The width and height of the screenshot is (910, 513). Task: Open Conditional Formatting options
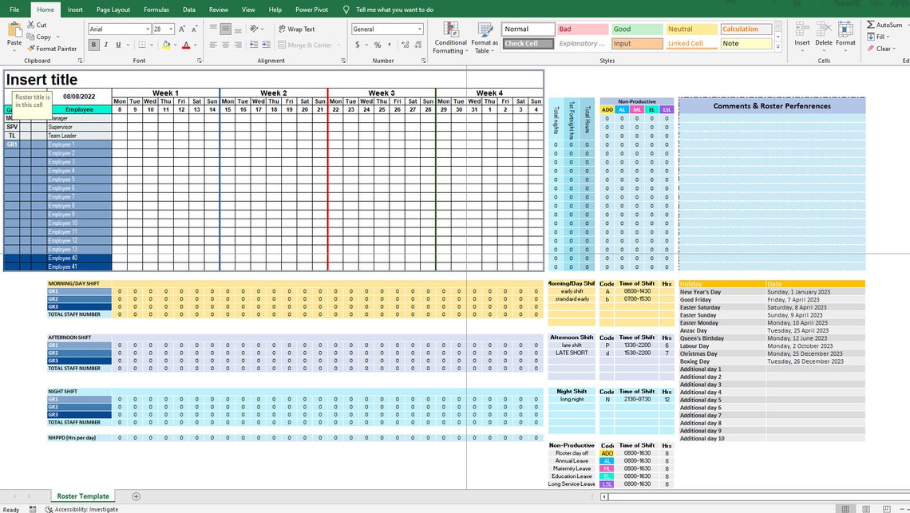449,36
